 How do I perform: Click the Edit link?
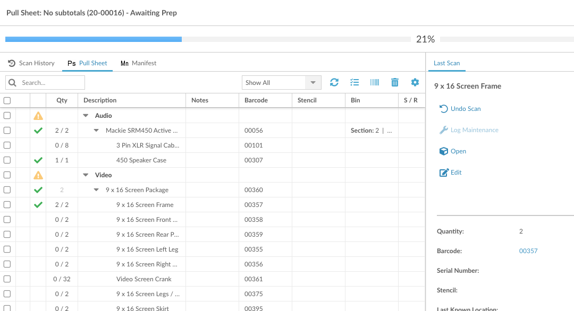pos(456,172)
